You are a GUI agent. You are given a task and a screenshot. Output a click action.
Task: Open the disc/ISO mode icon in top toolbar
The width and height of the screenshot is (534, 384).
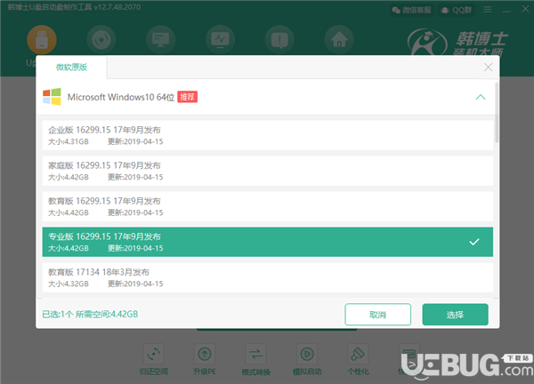tap(101, 40)
